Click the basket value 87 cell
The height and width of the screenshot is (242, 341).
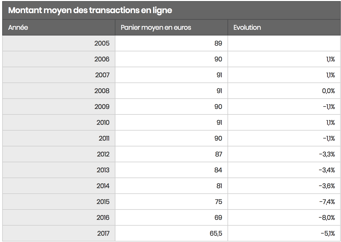coord(171,154)
